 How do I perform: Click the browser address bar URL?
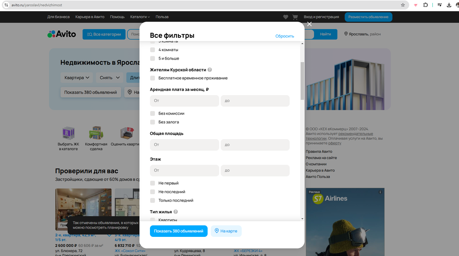point(37,5)
